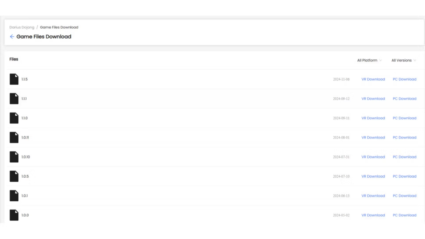Click the file icon for version 1.1.5

[x=14, y=79]
